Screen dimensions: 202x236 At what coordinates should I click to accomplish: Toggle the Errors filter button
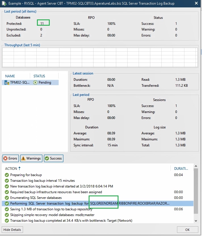coord(11,158)
